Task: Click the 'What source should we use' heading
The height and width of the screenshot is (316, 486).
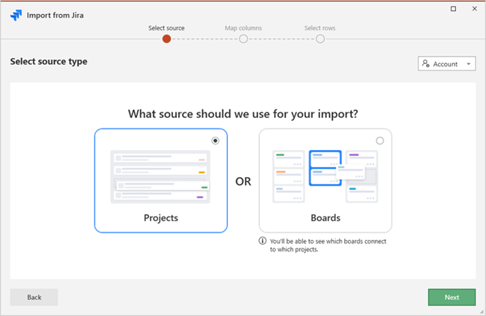Action: coord(243,114)
